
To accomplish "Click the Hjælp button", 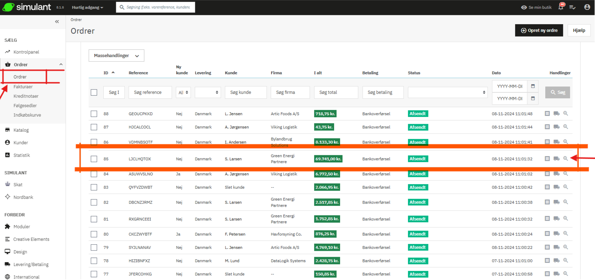I will (x=579, y=30).
